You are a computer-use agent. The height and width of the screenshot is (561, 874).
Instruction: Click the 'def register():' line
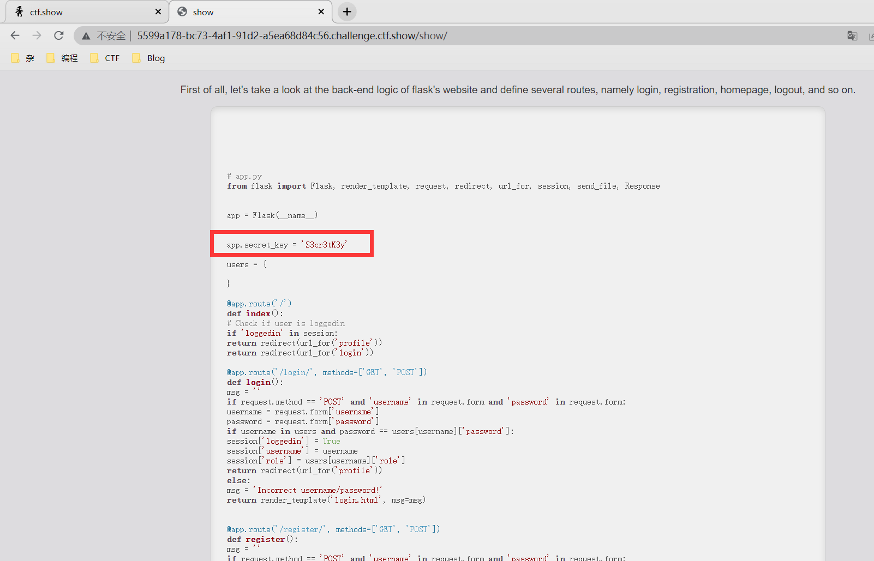point(262,540)
